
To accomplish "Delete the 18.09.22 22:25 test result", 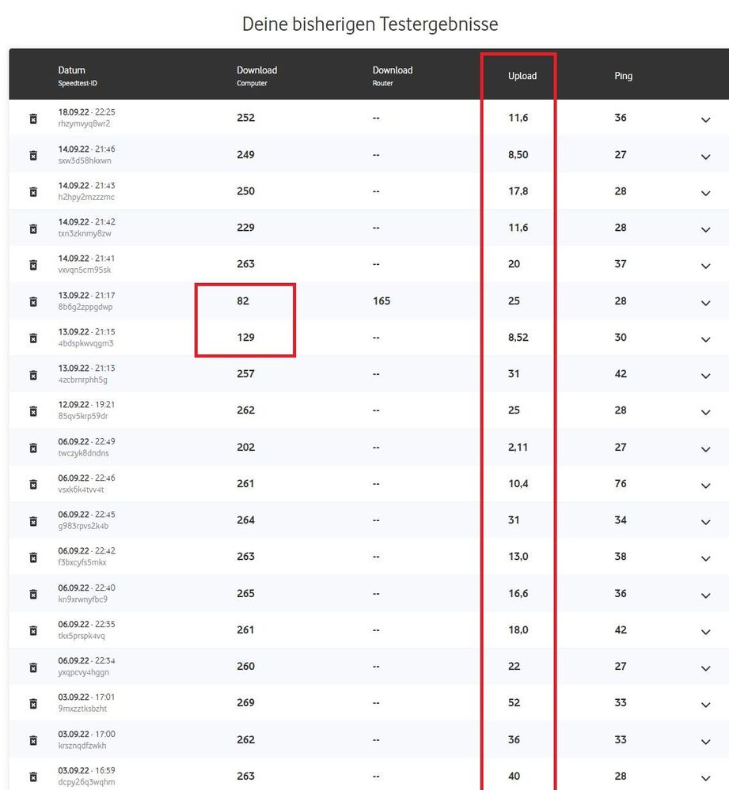I will [33, 119].
